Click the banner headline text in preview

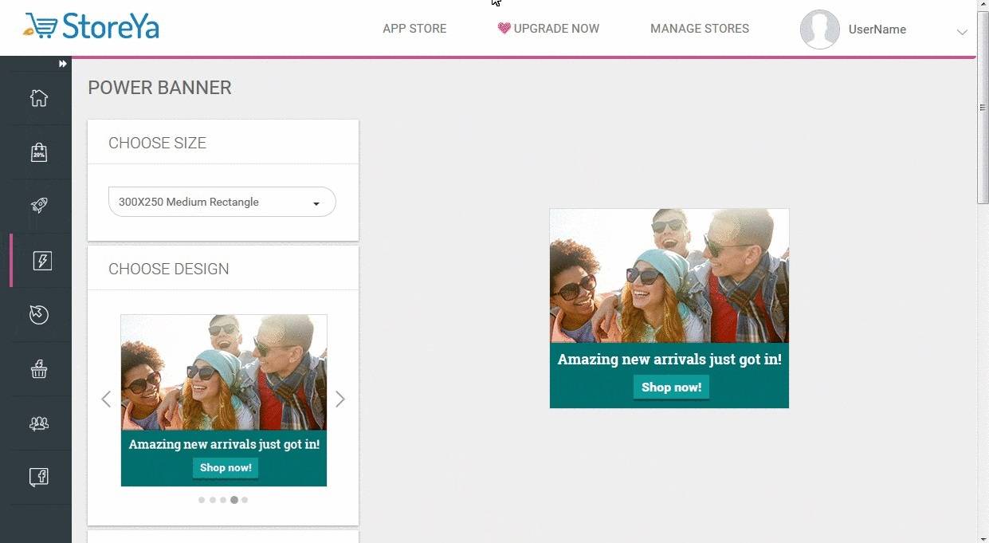669,360
